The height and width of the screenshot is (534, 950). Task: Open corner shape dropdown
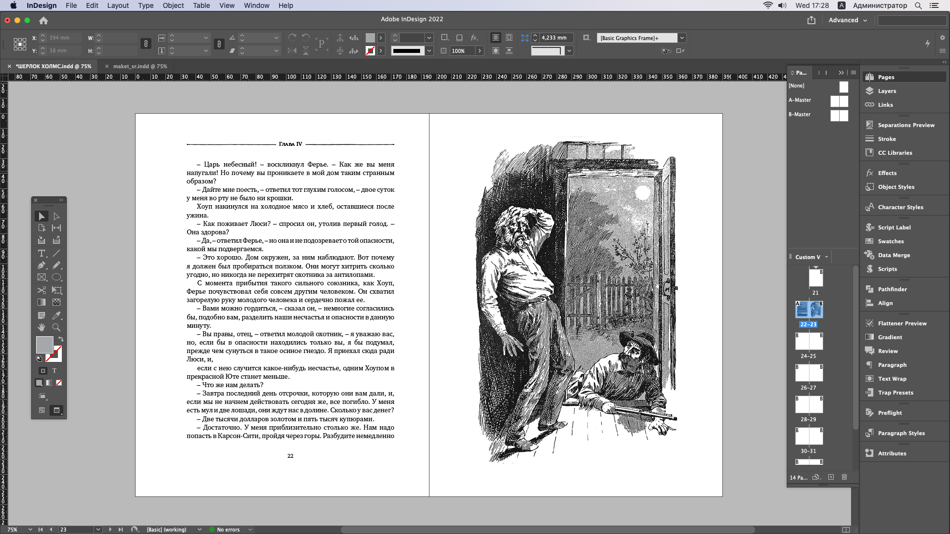tap(569, 51)
